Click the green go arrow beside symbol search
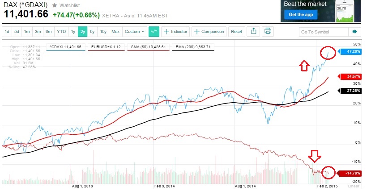This screenshot has height=191, width=371. coord(355,32)
